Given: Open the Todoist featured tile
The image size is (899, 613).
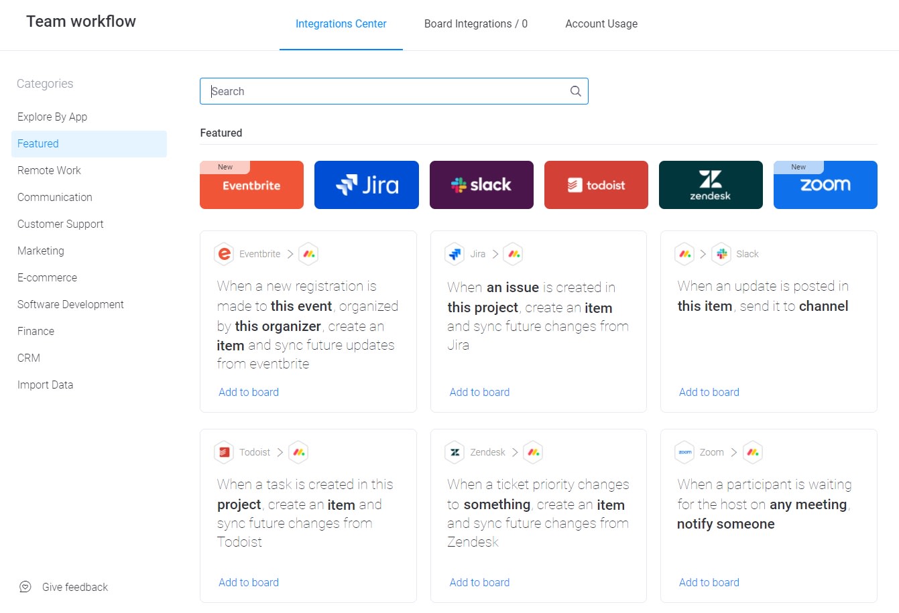Looking at the screenshot, I should coord(596,185).
